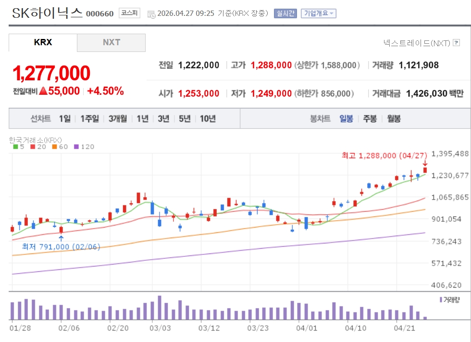Click the highest price candle on 04/27

425,170
